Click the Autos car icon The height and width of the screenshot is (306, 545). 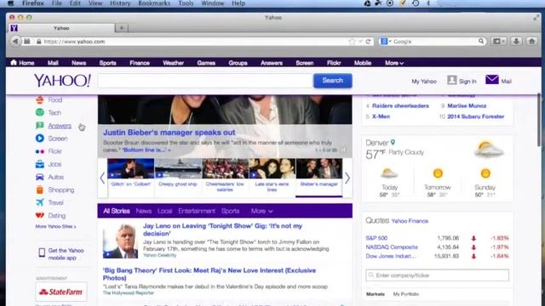pos(40,177)
